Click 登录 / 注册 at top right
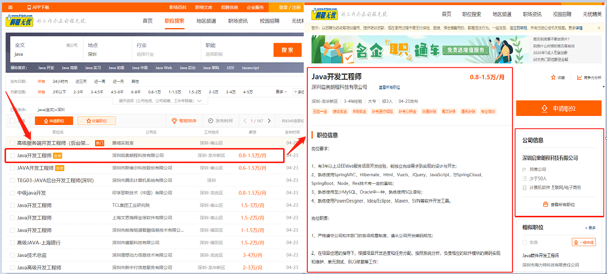This screenshot has height=274, width=607. (290, 8)
